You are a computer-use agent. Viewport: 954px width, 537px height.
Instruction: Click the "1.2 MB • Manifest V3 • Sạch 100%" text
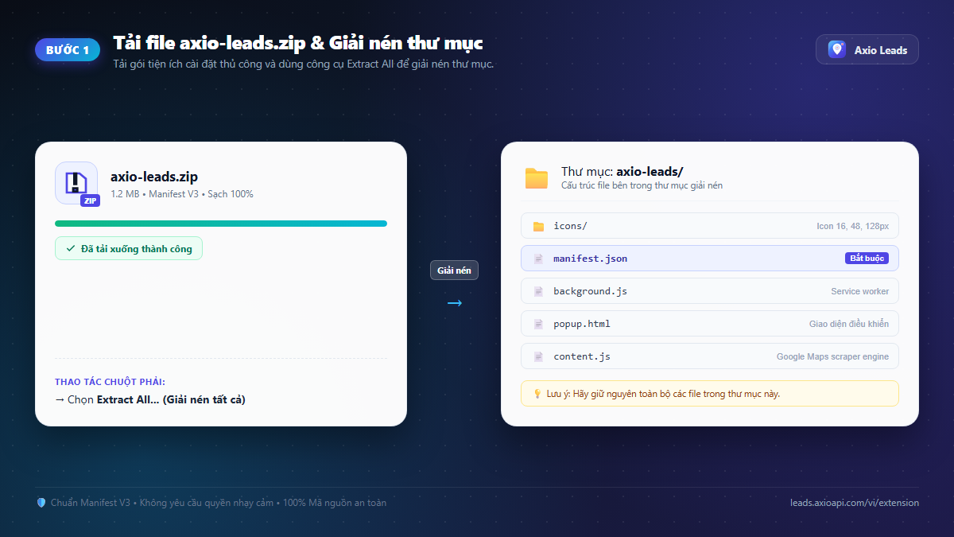182,194
